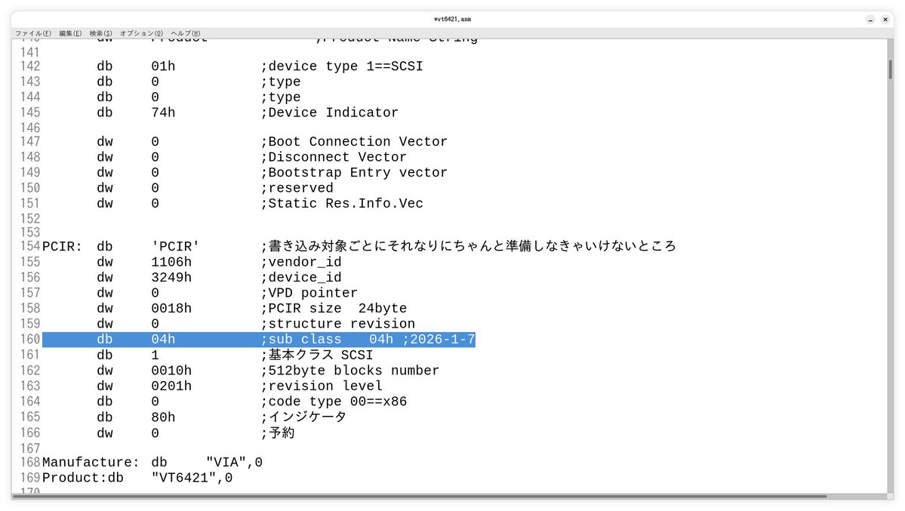Open the ファイル(F) menu
Screen dimensions: 905x511
33,33
